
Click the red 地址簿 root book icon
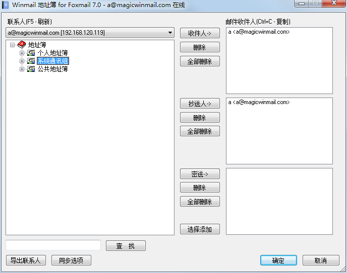22,45
